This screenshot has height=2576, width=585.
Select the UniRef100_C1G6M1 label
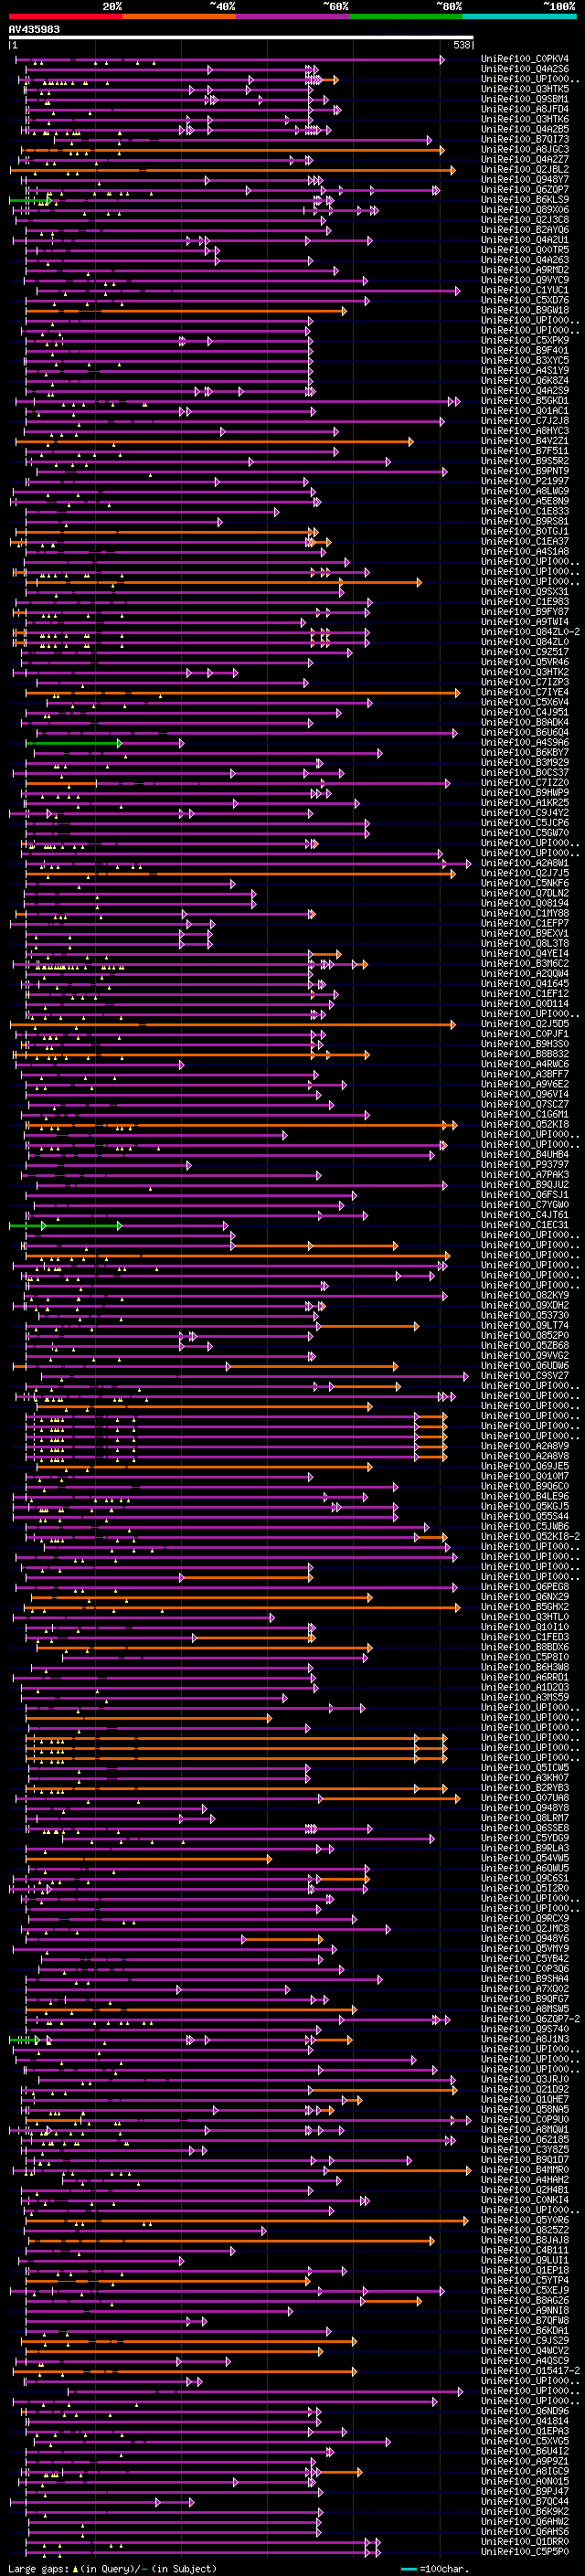click(525, 1114)
